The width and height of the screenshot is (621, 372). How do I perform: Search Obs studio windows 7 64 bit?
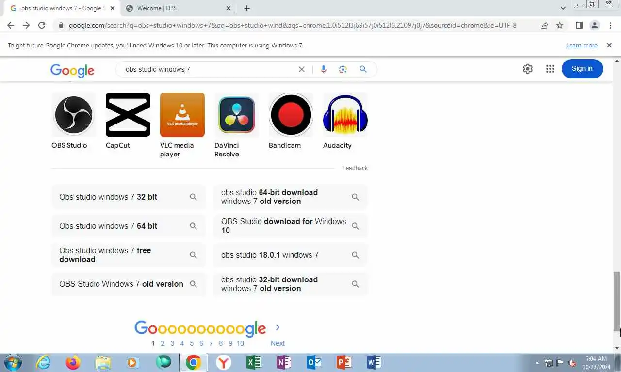(x=128, y=226)
